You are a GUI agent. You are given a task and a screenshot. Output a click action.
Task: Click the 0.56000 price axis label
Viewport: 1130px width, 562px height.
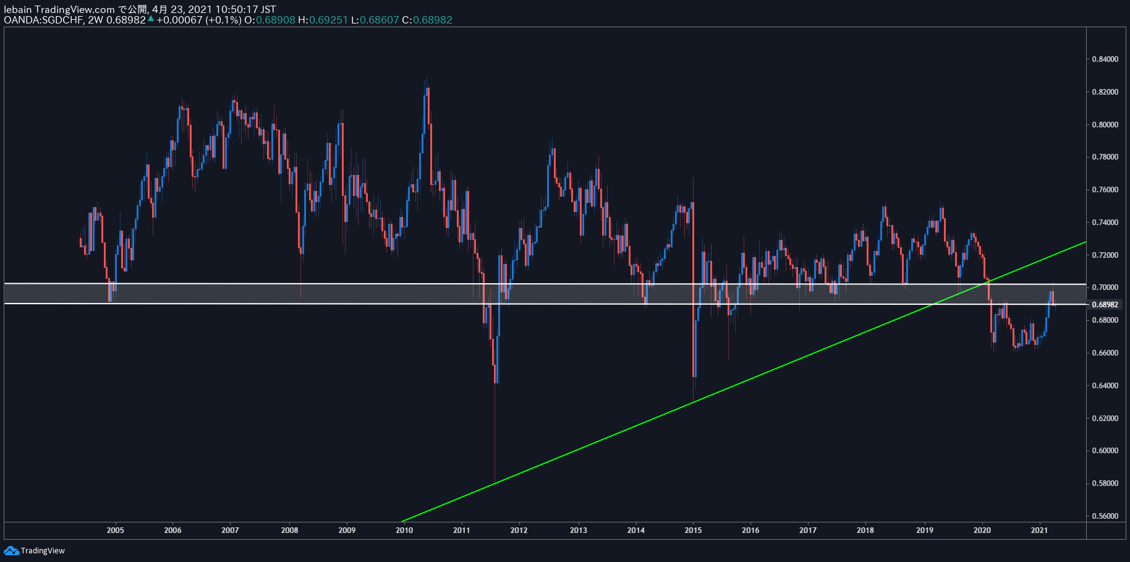pyautogui.click(x=1105, y=516)
